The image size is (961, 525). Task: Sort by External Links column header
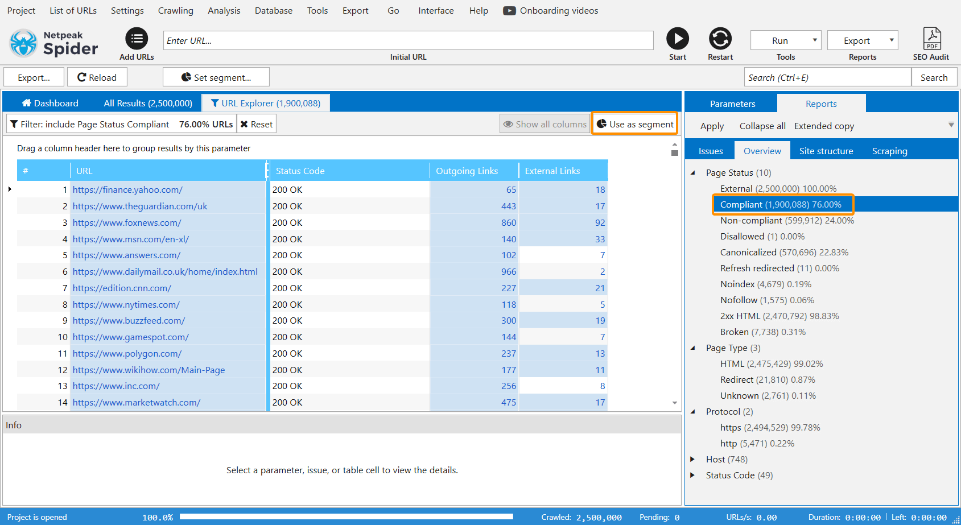563,171
